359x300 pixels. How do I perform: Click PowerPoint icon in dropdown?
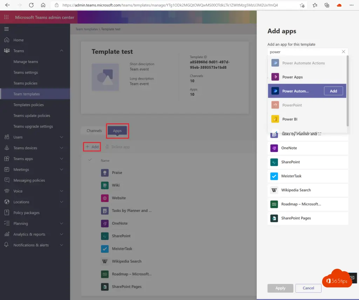tap(275, 105)
